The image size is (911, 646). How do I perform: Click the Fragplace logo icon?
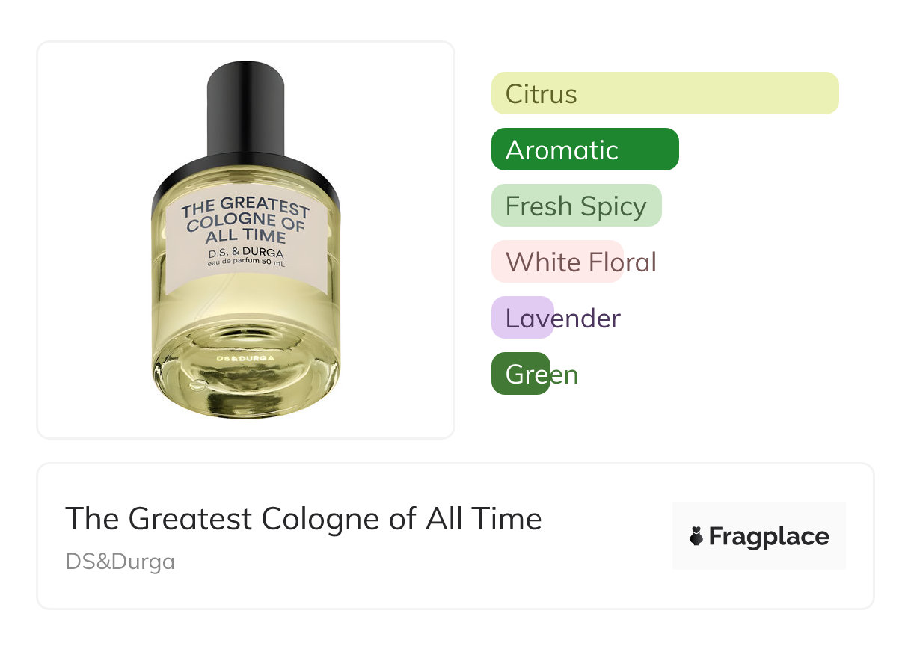pos(696,536)
